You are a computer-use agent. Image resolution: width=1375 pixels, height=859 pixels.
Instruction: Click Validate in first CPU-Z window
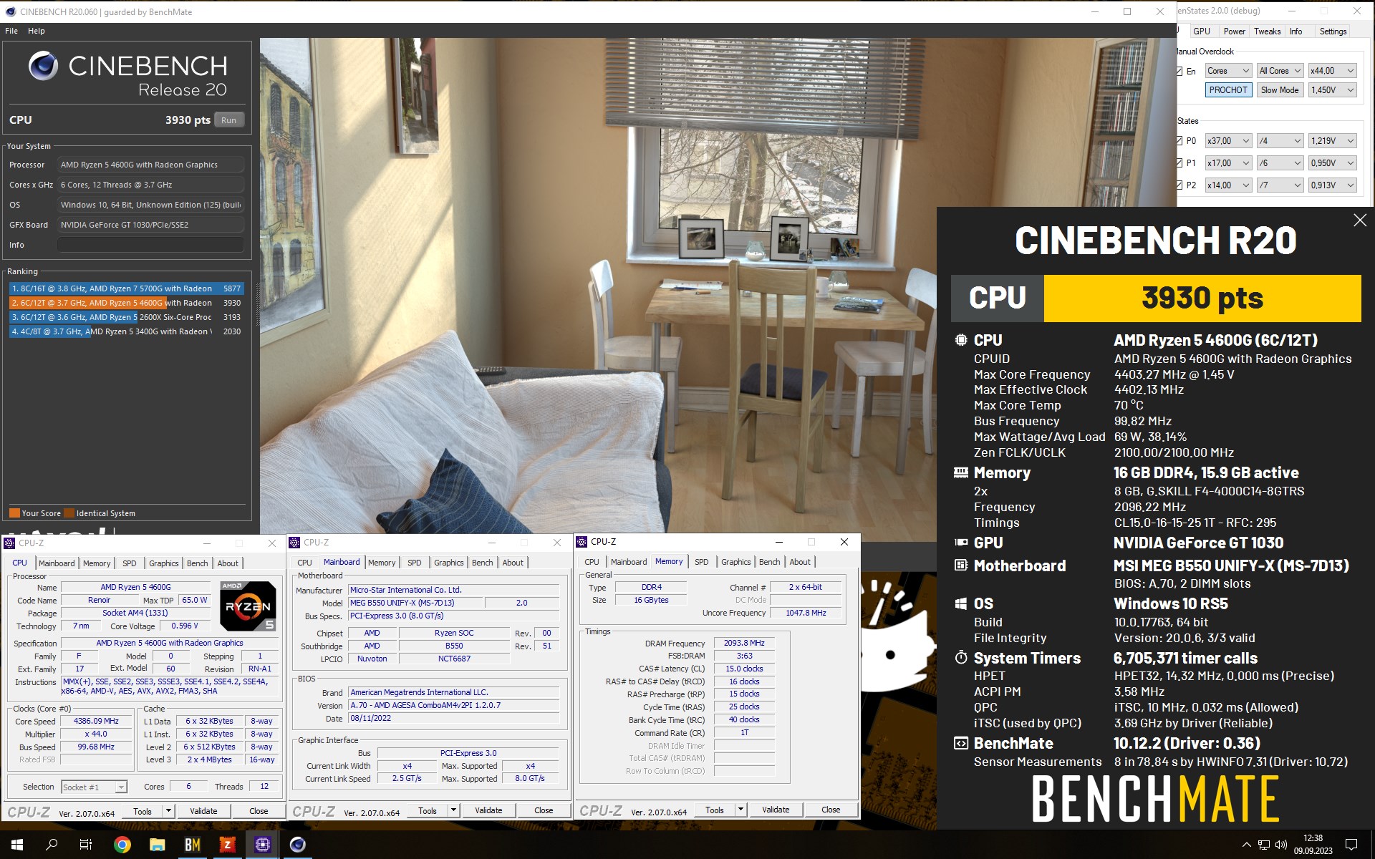click(203, 811)
